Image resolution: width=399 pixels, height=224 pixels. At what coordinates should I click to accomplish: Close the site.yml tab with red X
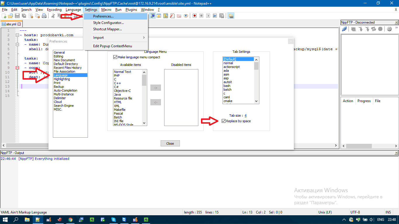coord(19,24)
